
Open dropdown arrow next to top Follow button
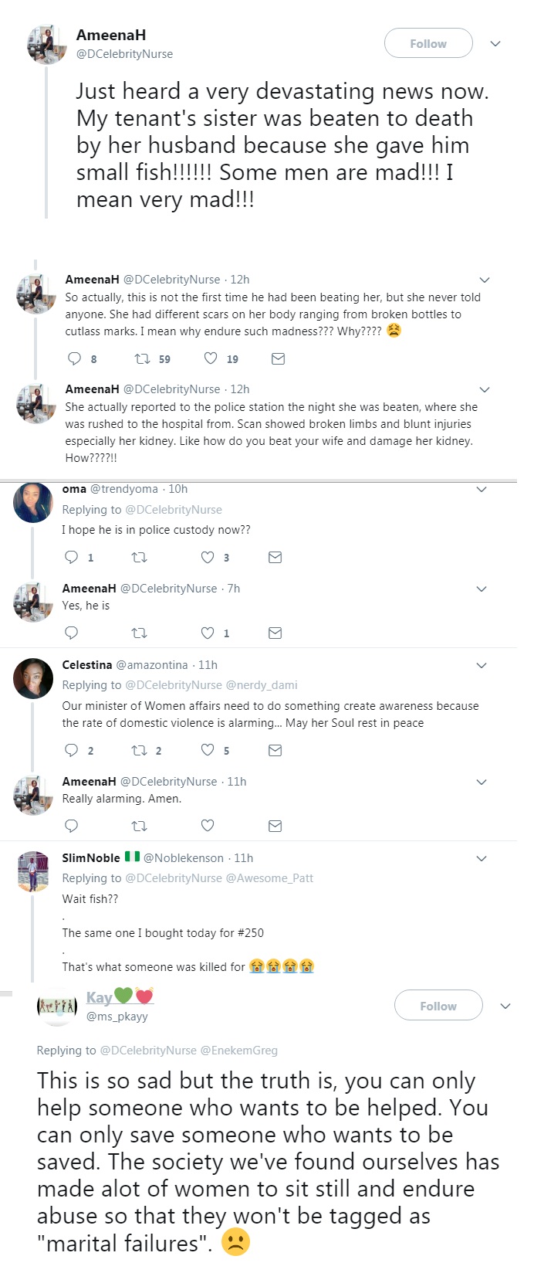(x=495, y=43)
